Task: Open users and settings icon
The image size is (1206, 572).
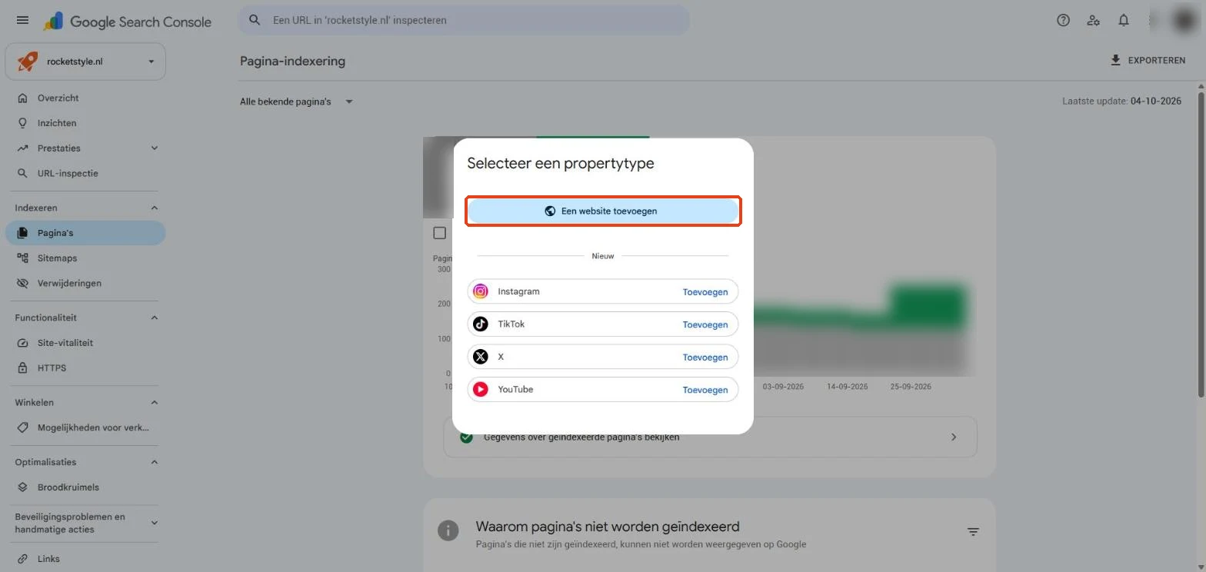Action: 1093,21
